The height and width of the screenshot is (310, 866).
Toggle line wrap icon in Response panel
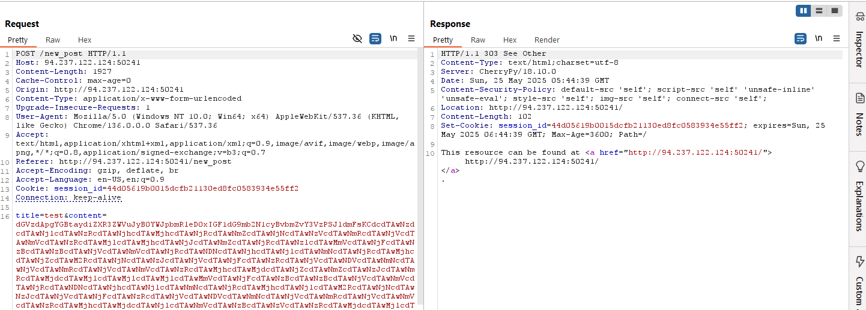[x=801, y=38]
